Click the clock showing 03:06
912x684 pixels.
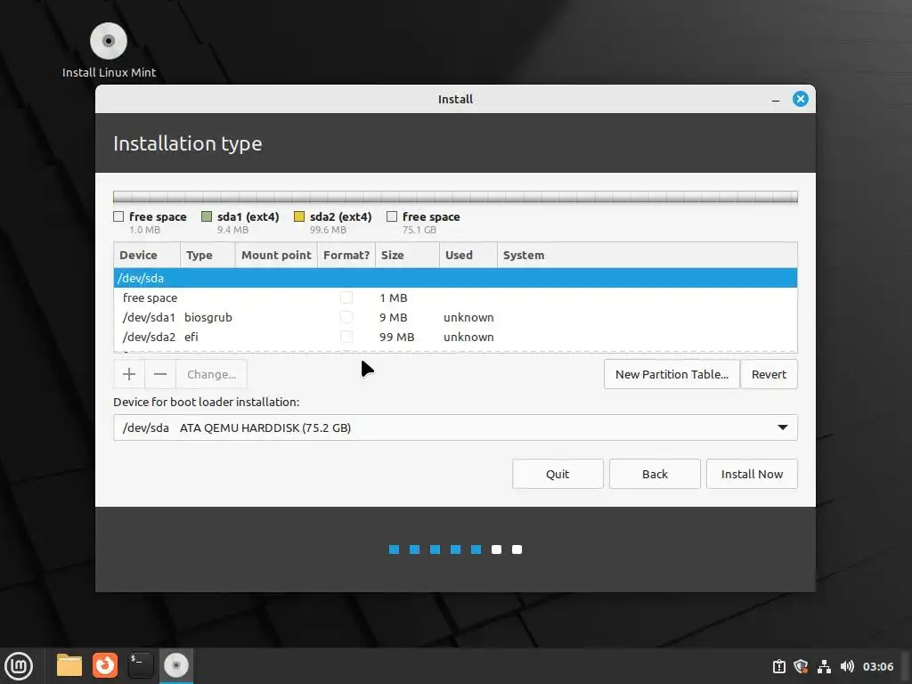pyautogui.click(x=877, y=666)
